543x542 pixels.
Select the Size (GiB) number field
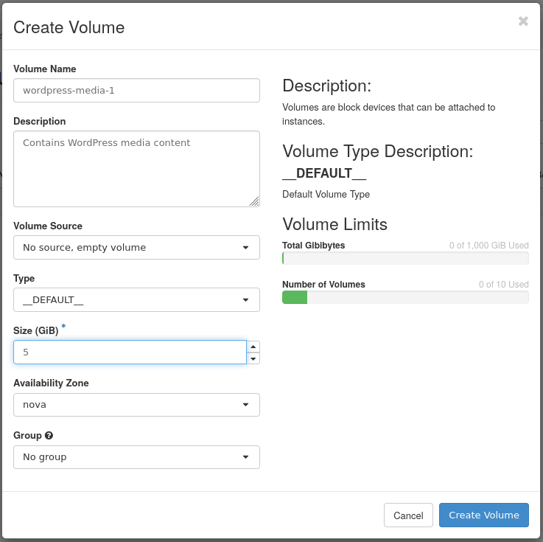pos(130,352)
